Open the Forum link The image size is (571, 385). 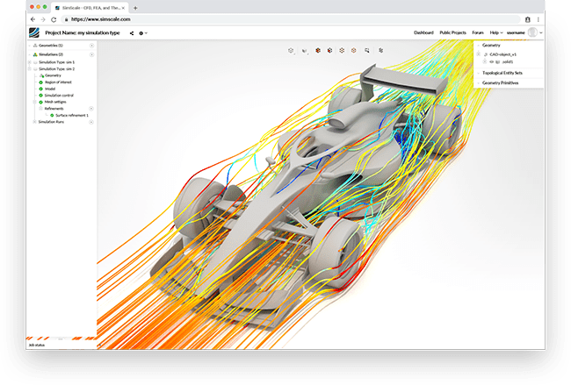[x=477, y=32]
